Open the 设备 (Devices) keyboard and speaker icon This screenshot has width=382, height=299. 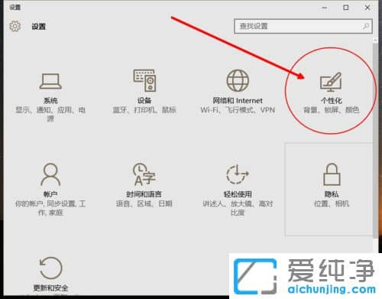(144, 80)
